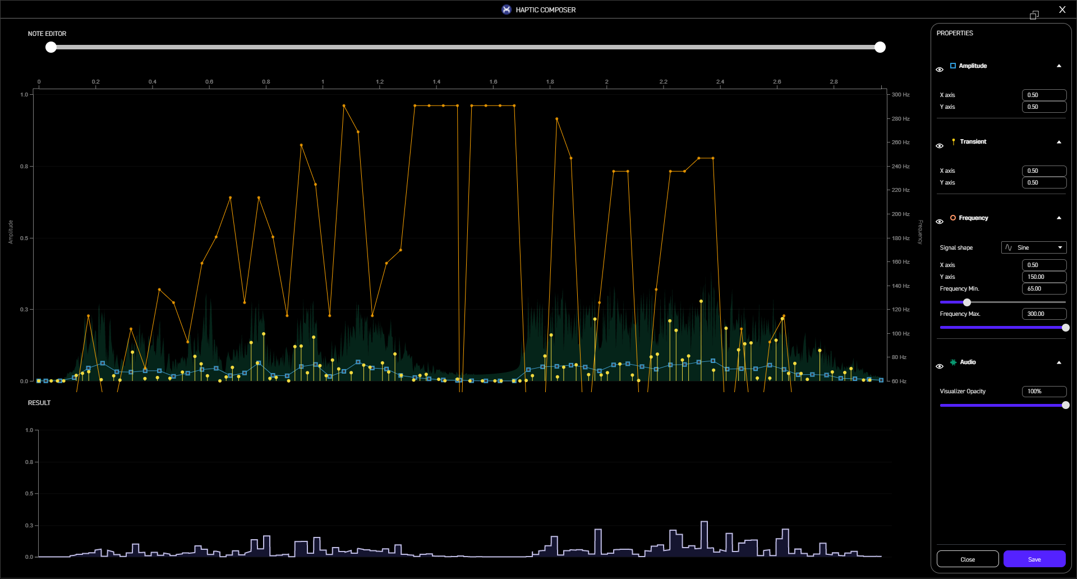Screen dimensions: 1077x579
Task: Edit Amplitude X axis value field
Action: tap(1044, 95)
